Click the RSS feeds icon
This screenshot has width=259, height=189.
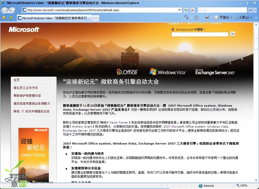pyautogui.click(x=196, y=17)
